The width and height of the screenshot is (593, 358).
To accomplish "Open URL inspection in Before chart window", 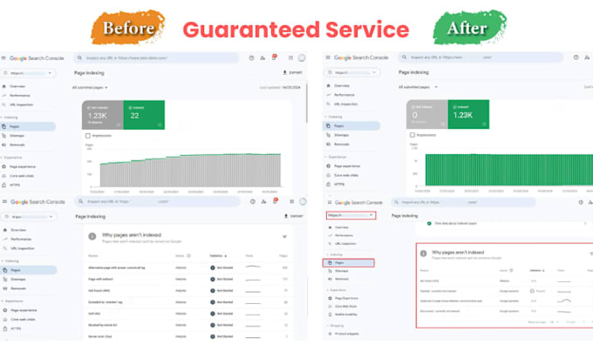I will pos(17,105).
